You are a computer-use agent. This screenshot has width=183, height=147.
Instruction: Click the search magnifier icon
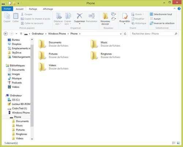176,34
